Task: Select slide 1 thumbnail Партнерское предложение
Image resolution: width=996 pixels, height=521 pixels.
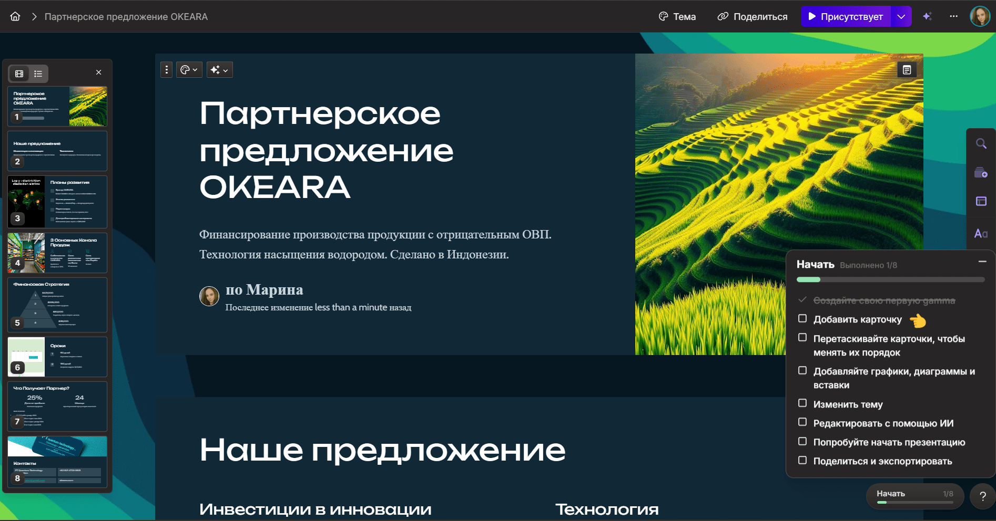Action: click(57, 106)
